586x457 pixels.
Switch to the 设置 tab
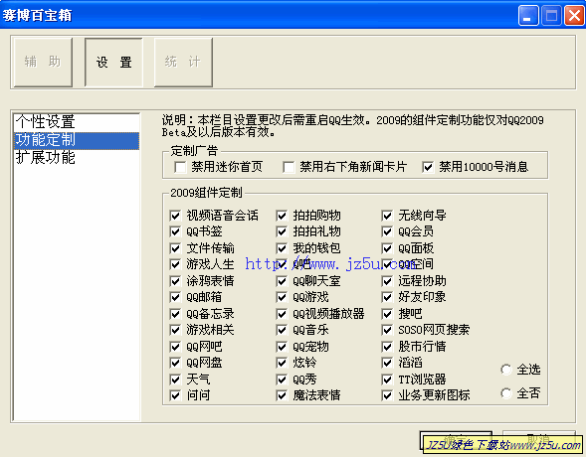(114, 62)
